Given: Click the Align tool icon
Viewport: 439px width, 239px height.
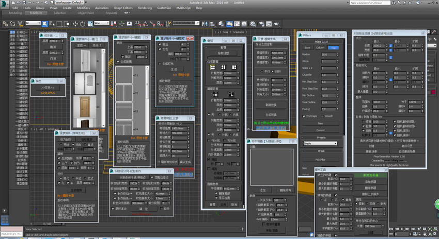Looking at the screenshot, I should (212, 24).
